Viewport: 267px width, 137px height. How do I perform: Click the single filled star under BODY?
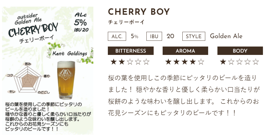point(223,62)
